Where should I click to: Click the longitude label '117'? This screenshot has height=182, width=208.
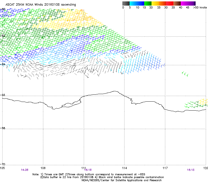click(165, 168)
